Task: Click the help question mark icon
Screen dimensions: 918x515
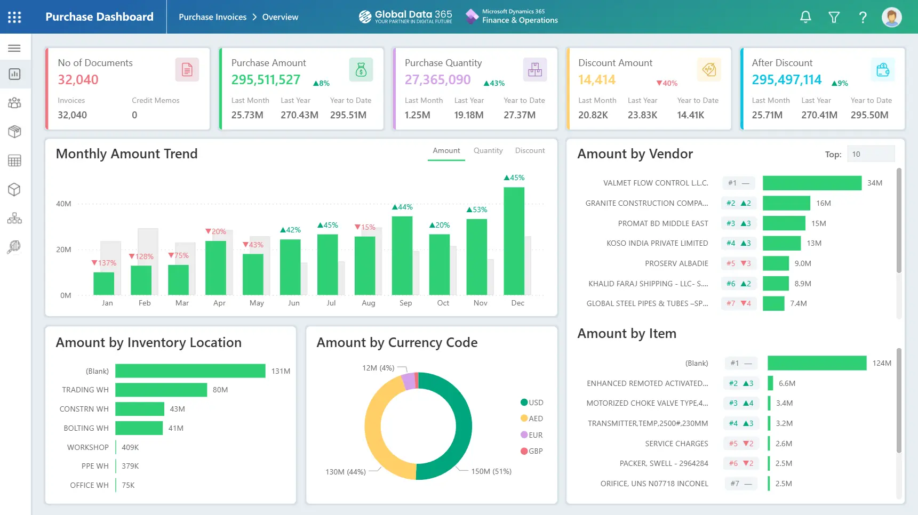Action: pos(863,17)
